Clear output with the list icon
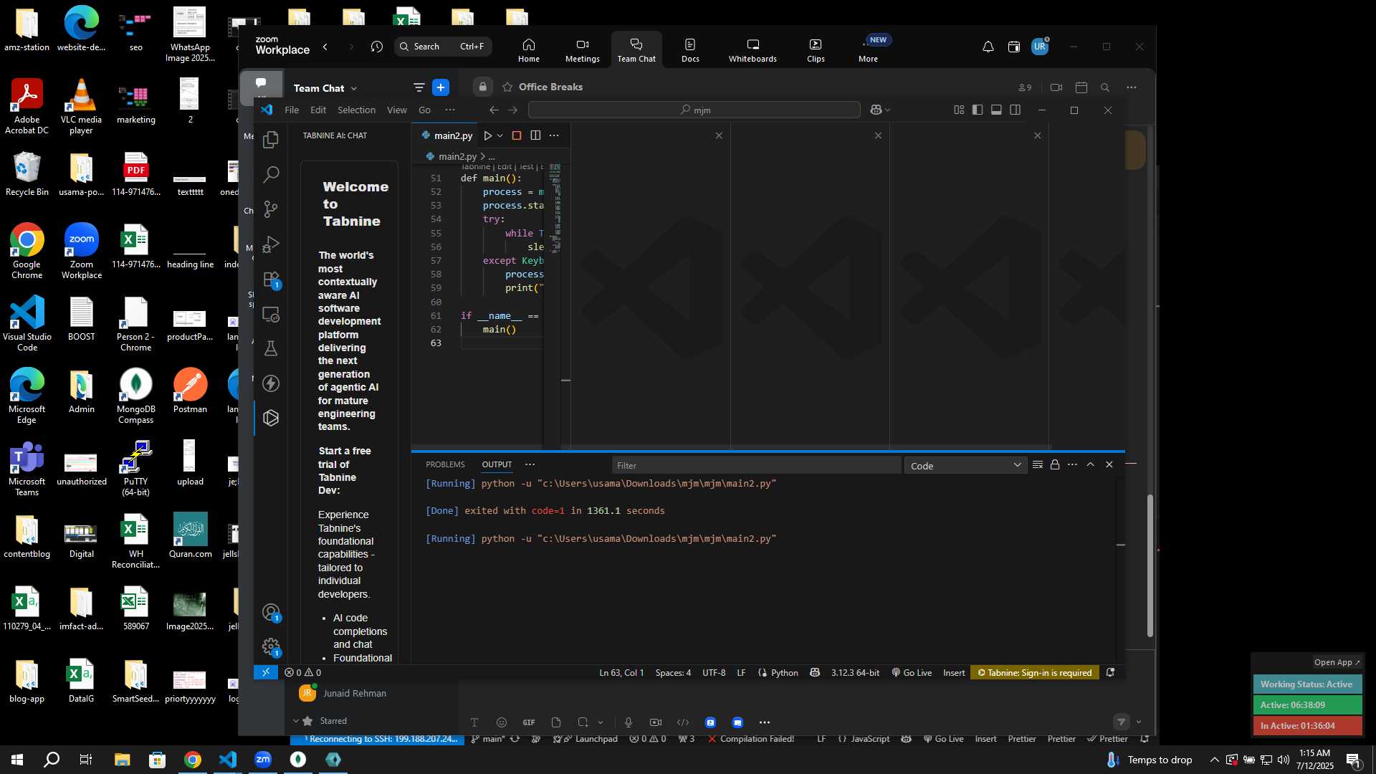 (1037, 464)
